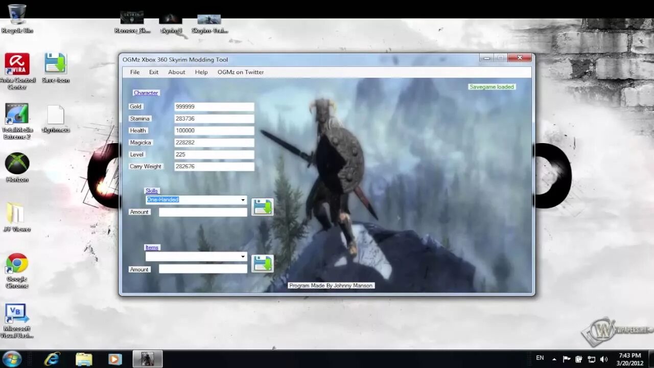Open Google Chrome desktop shortcut

17,271
